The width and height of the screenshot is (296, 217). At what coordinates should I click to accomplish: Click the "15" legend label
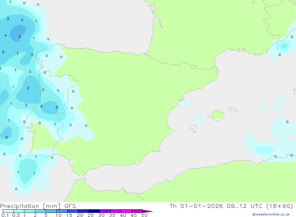click(69, 215)
